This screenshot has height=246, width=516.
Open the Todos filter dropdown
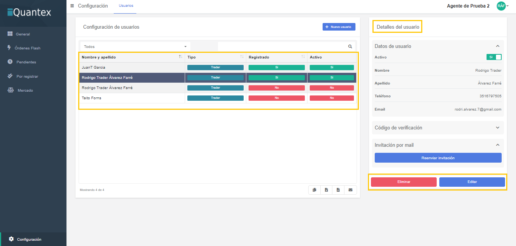(x=135, y=46)
